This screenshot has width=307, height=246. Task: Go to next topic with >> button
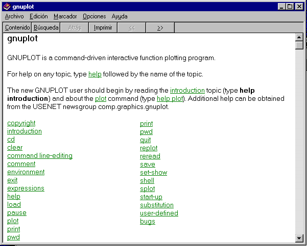pyautogui.click(x=160, y=28)
